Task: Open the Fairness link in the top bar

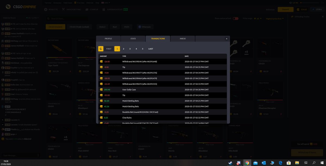Action: tap(48, 3)
